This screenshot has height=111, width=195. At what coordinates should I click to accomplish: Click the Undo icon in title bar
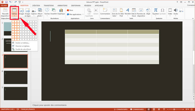10,2
